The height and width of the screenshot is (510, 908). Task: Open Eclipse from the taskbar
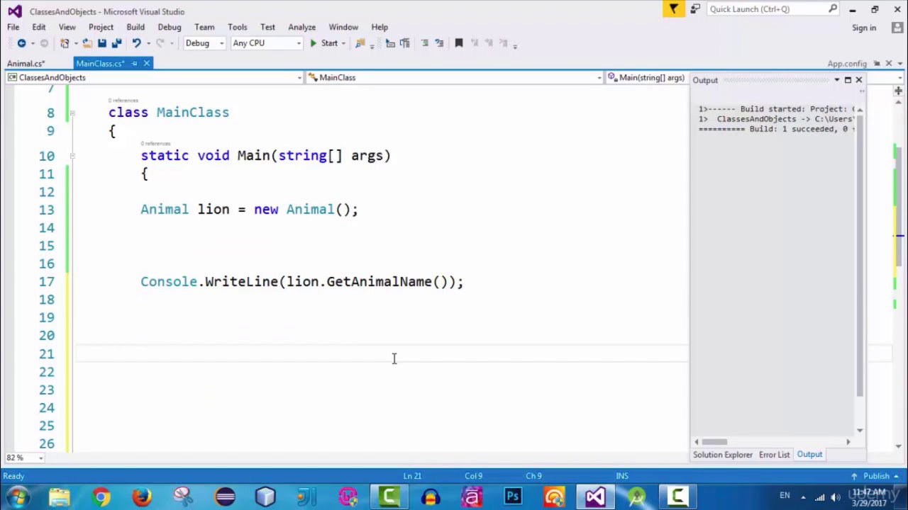click(225, 497)
